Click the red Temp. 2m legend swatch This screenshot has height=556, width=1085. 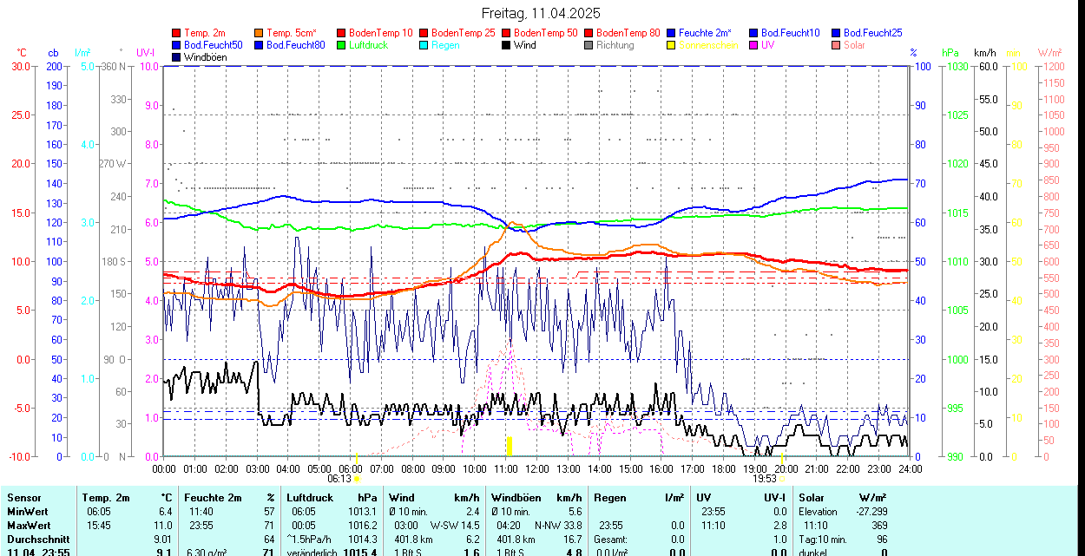pos(177,33)
